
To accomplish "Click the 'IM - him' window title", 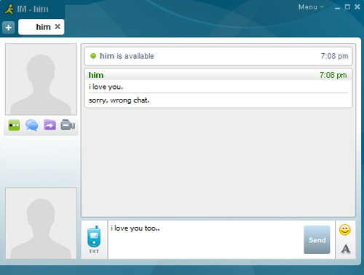I will point(33,9).
